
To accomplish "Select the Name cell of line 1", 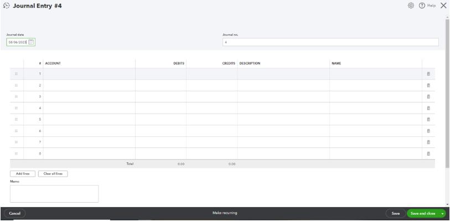I will 376,74.
